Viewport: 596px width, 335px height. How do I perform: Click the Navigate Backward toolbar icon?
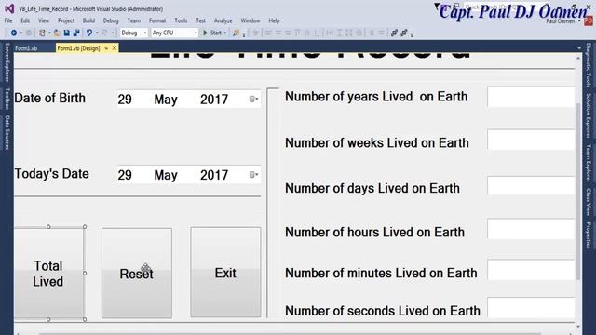pos(14,33)
